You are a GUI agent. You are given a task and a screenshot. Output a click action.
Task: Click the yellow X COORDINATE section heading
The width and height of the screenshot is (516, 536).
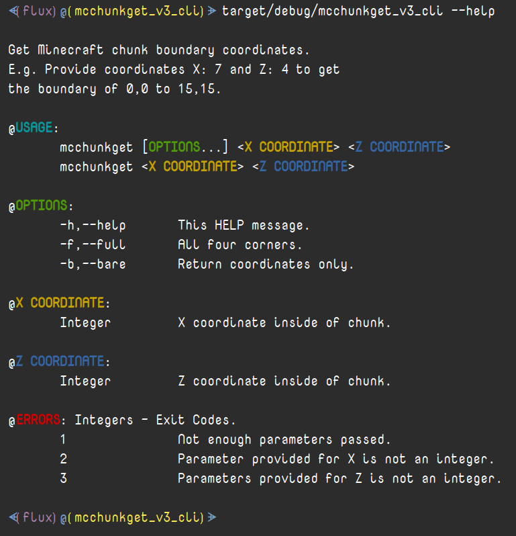60,303
